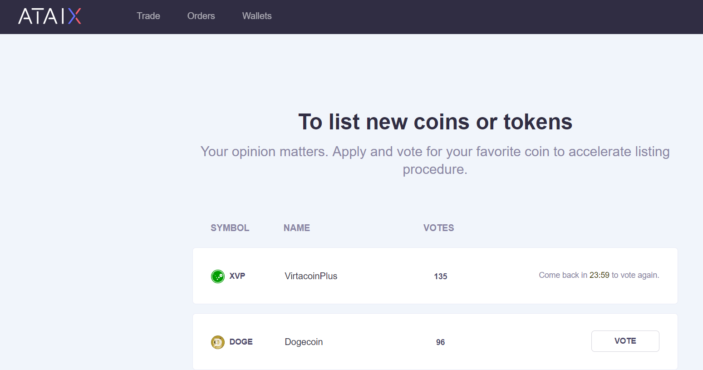The image size is (703, 370).
Task: Click the 'To list new coins or tokens' heading
Action: (x=435, y=122)
